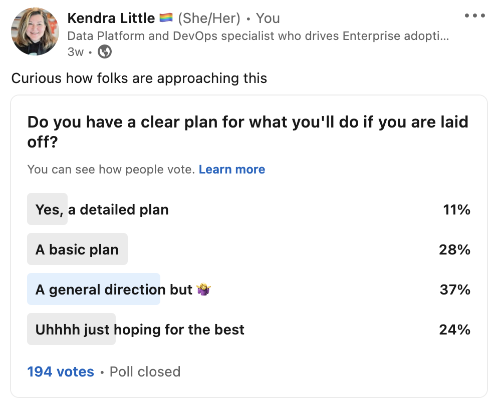View the '194 votes' breakdown
501x406 pixels.
[60, 371]
